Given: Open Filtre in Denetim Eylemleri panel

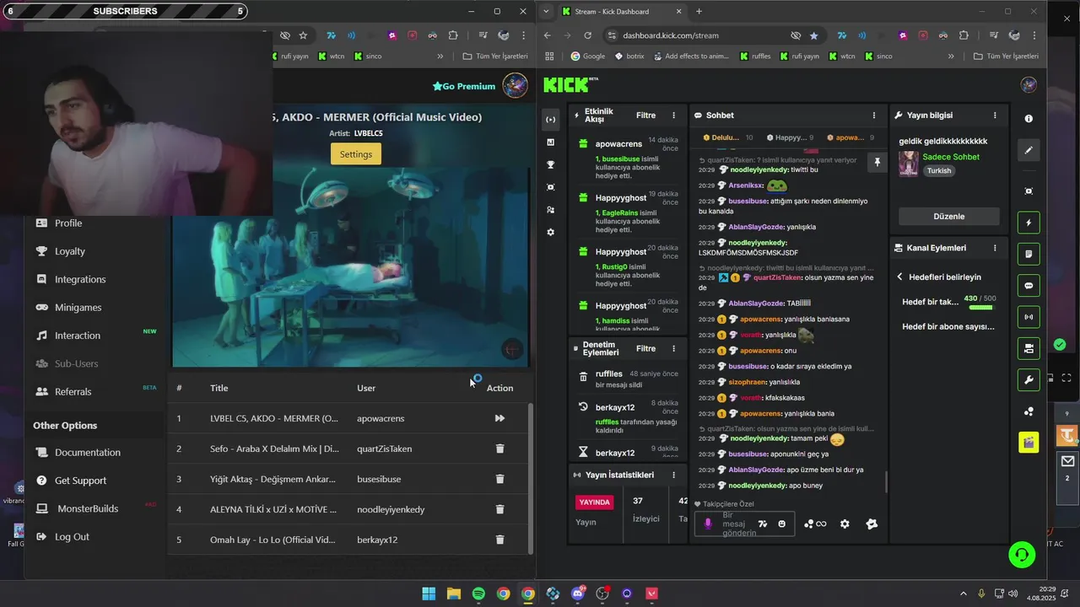Looking at the screenshot, I should (x=645, y=348).
